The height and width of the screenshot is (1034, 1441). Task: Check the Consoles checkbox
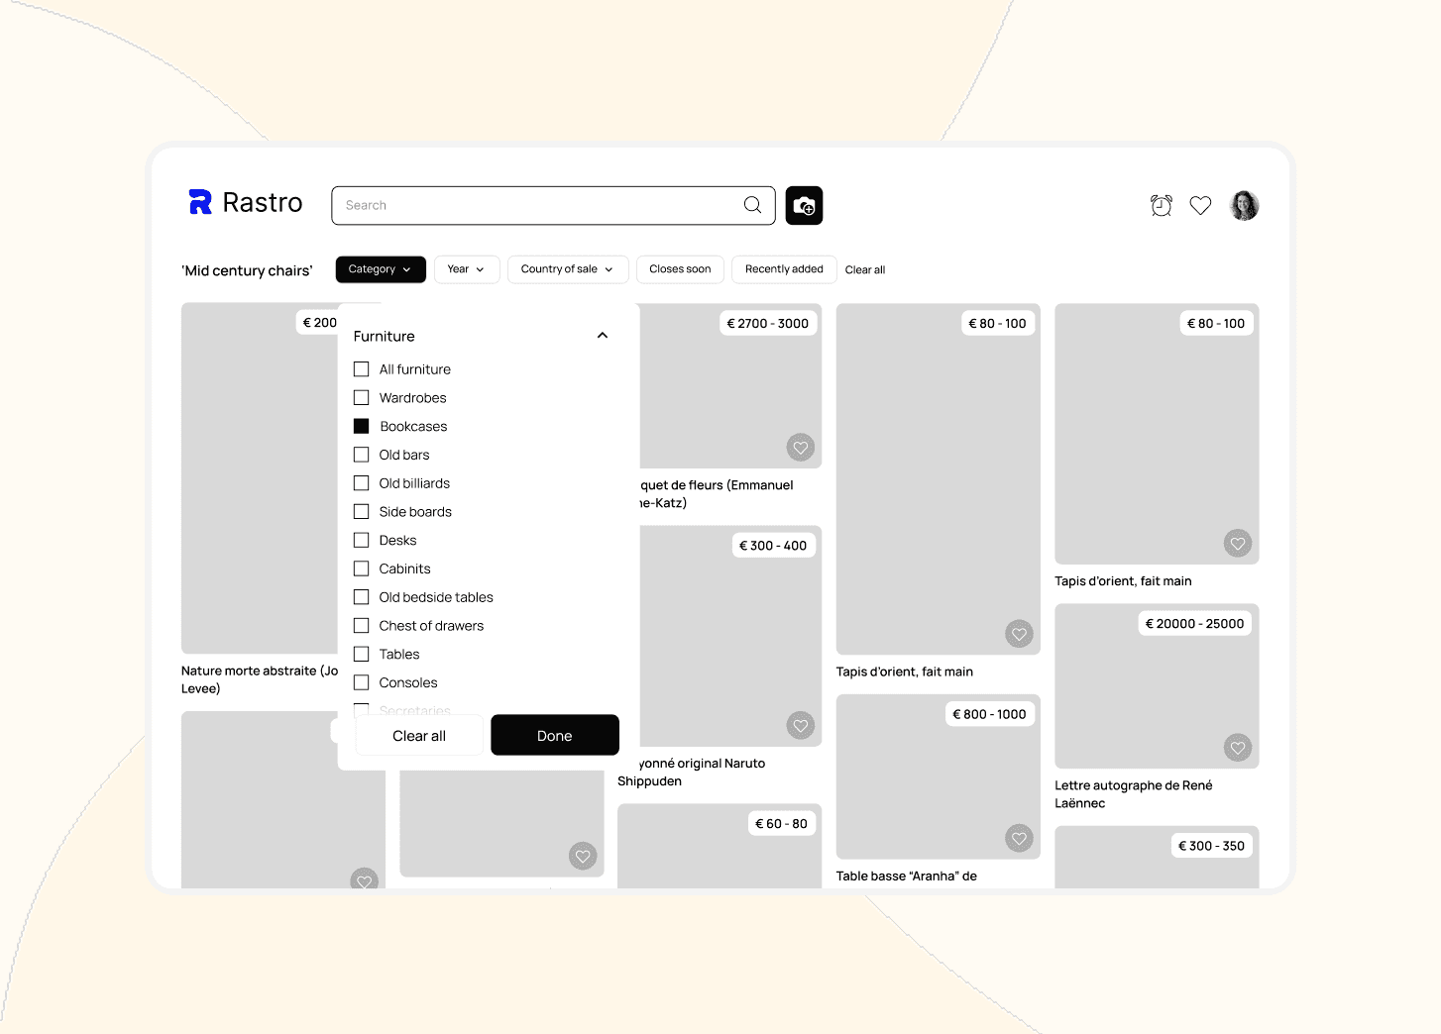point(362,682)
